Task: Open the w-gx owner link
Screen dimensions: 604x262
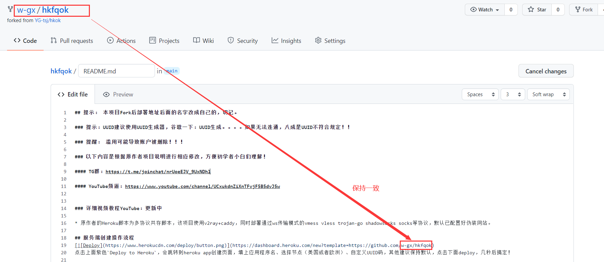Action: click(x=26, y=10)
